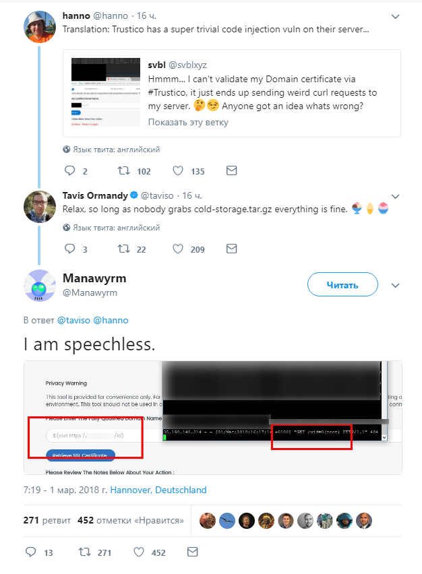
Task: Open options chevron on hanno's tweet
Action: pos(396,15)
